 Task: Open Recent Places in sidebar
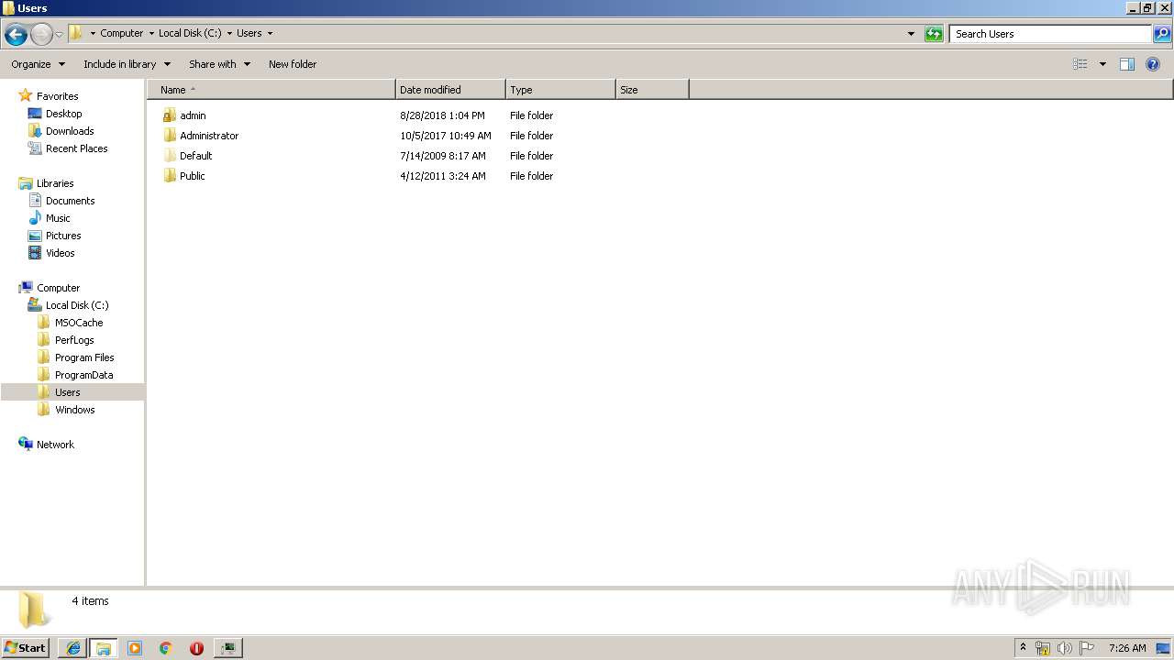[76, 148]
